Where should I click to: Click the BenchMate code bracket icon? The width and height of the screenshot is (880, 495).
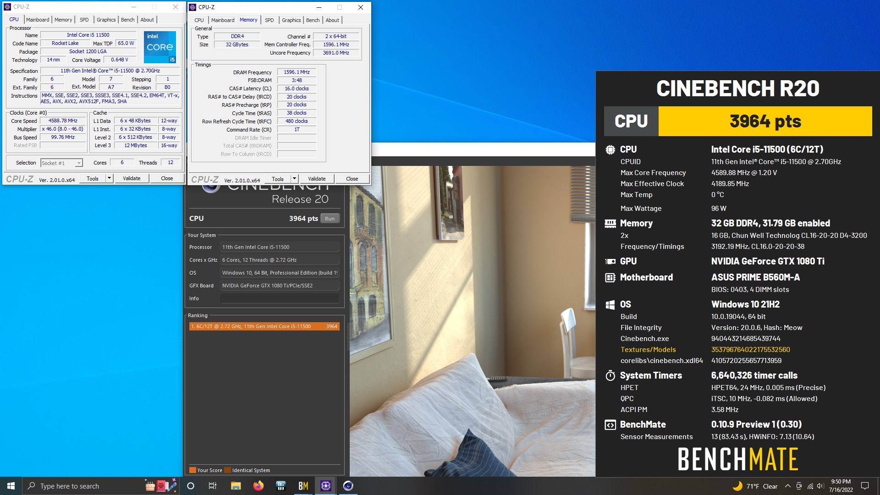pos(610,425)
